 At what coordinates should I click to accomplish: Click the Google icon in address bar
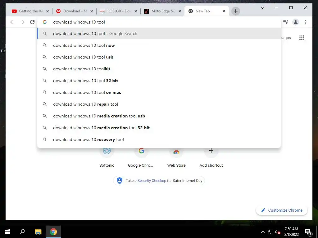(45, 22)
